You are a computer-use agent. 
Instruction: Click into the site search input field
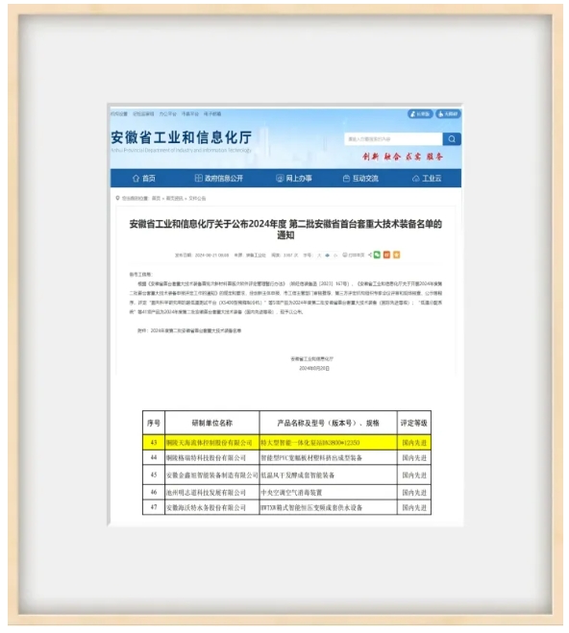tap(393, 139)
